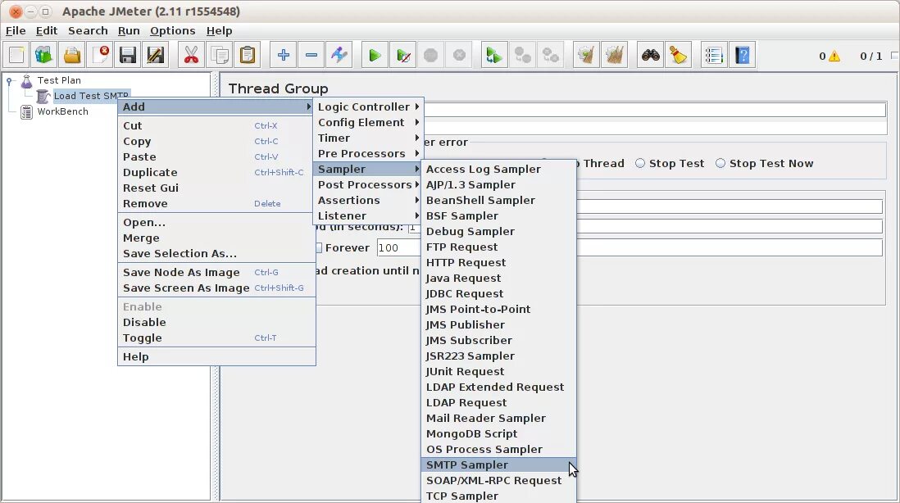Choose Save Node As Image entry
This screenshot has height=503, width=900.
coord(216,273)
